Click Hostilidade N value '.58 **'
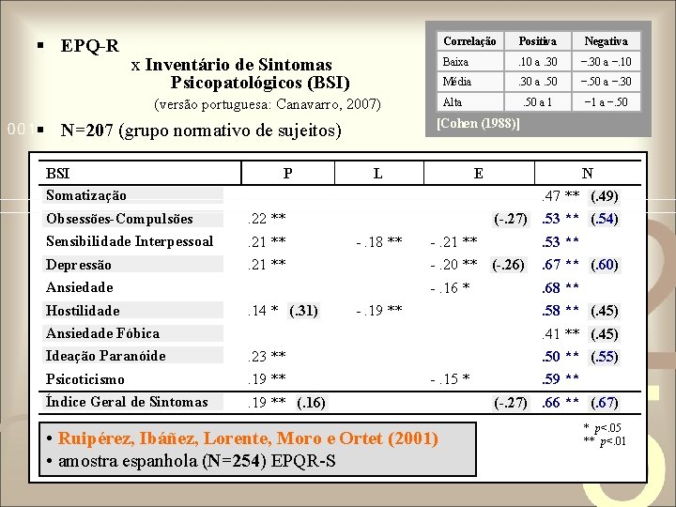Image resolution: width=676 pixels, height=507 pixels. coord(561,311)
